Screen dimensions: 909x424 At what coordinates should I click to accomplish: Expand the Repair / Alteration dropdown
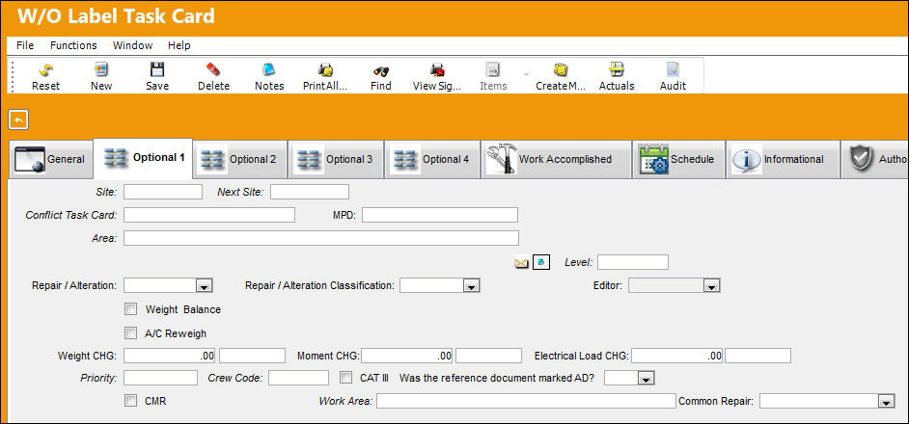click(x=205, y=285)
